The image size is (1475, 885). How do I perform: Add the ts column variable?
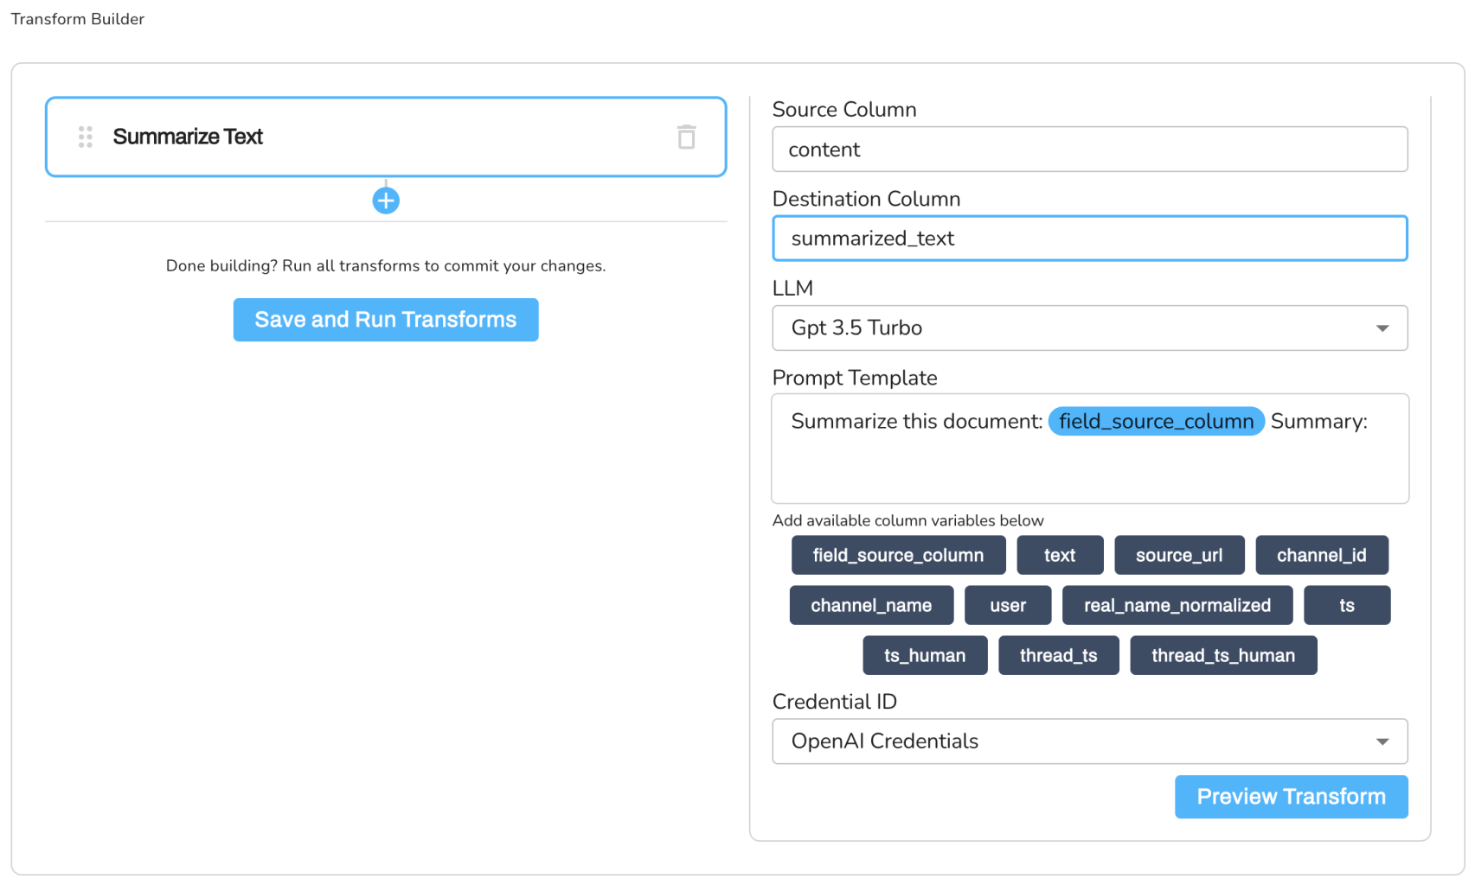[x=1347, y=605]
